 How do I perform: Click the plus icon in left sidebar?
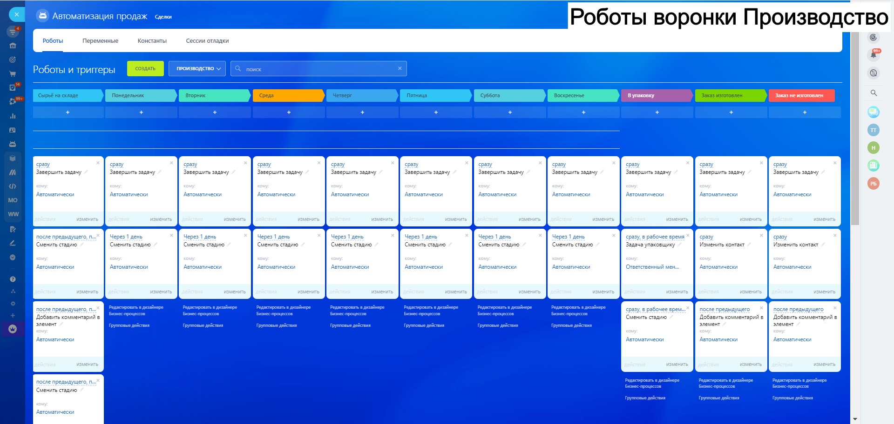(13, 316)
